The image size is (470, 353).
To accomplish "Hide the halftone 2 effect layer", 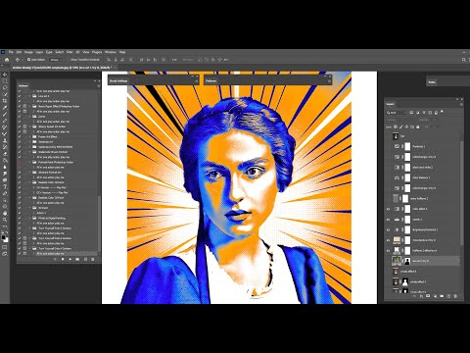I will point(388,251).
